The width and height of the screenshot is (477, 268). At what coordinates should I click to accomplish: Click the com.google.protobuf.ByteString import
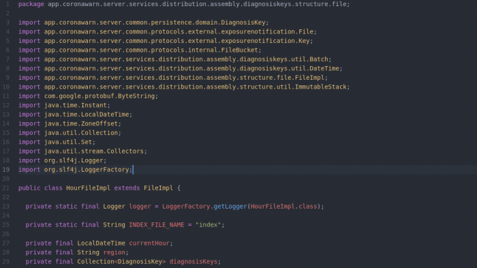pyautogui.click(x=88, y=96)
